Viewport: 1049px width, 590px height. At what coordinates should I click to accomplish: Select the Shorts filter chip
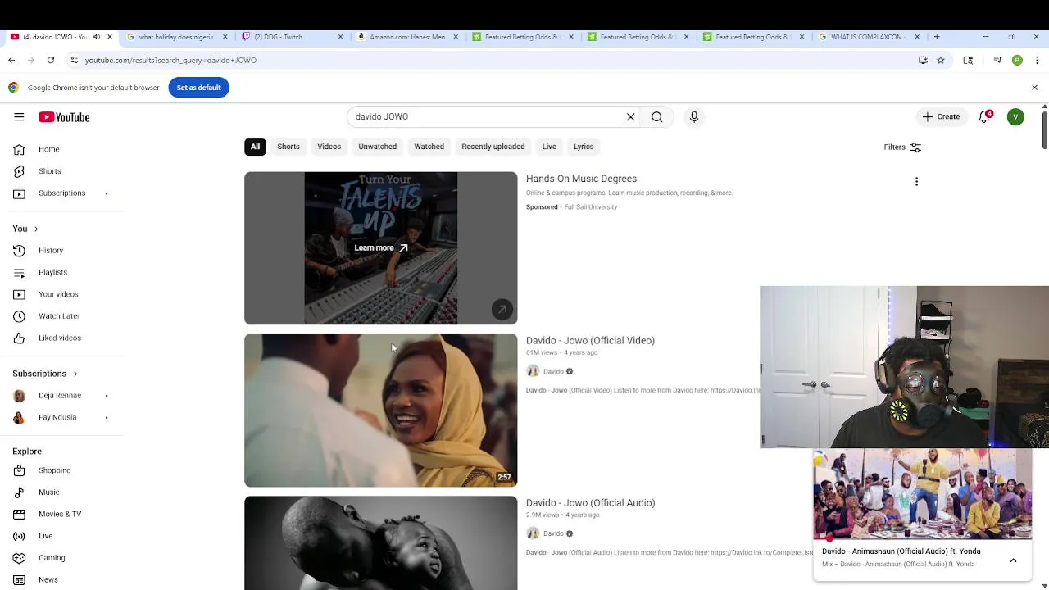288,147
